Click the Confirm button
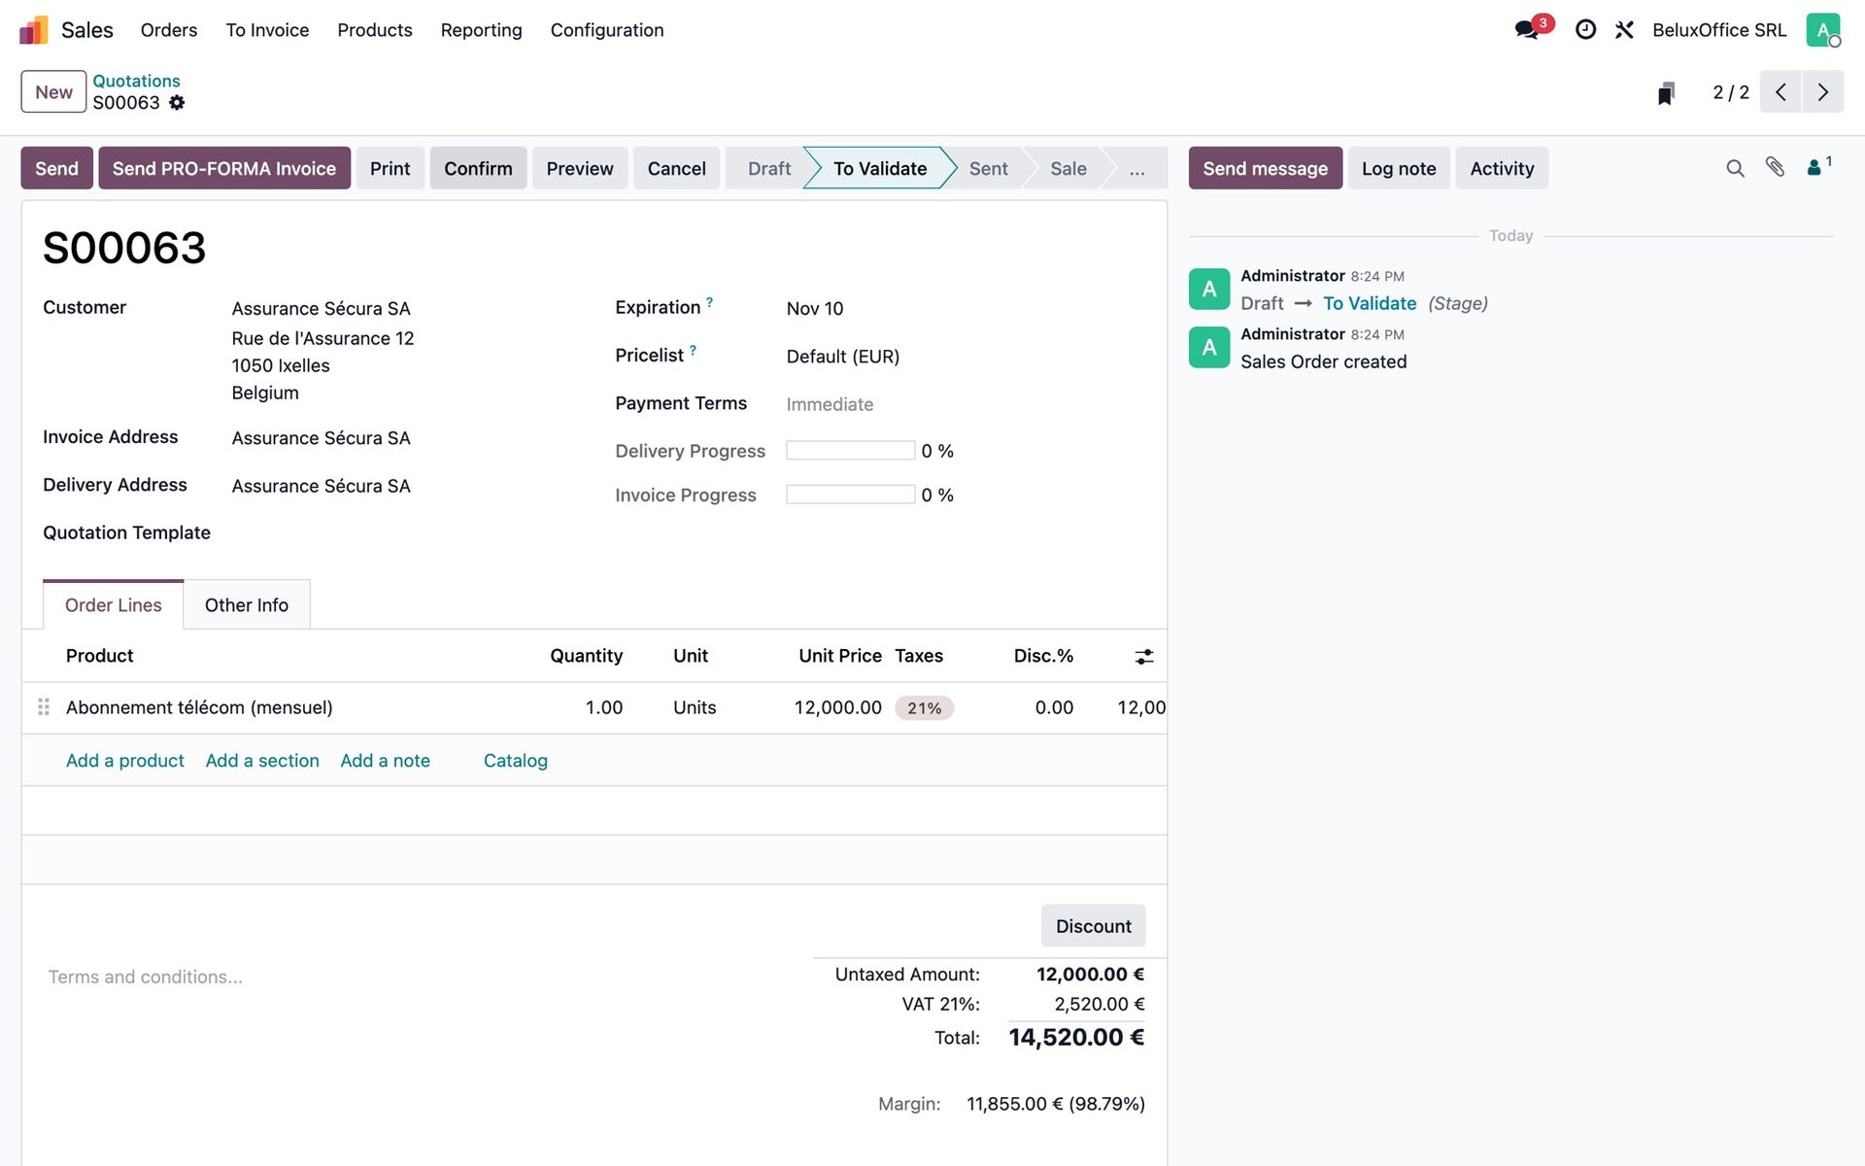Image resolution: width=1865 pixels, height=1166 pixels. pos(478,168)
